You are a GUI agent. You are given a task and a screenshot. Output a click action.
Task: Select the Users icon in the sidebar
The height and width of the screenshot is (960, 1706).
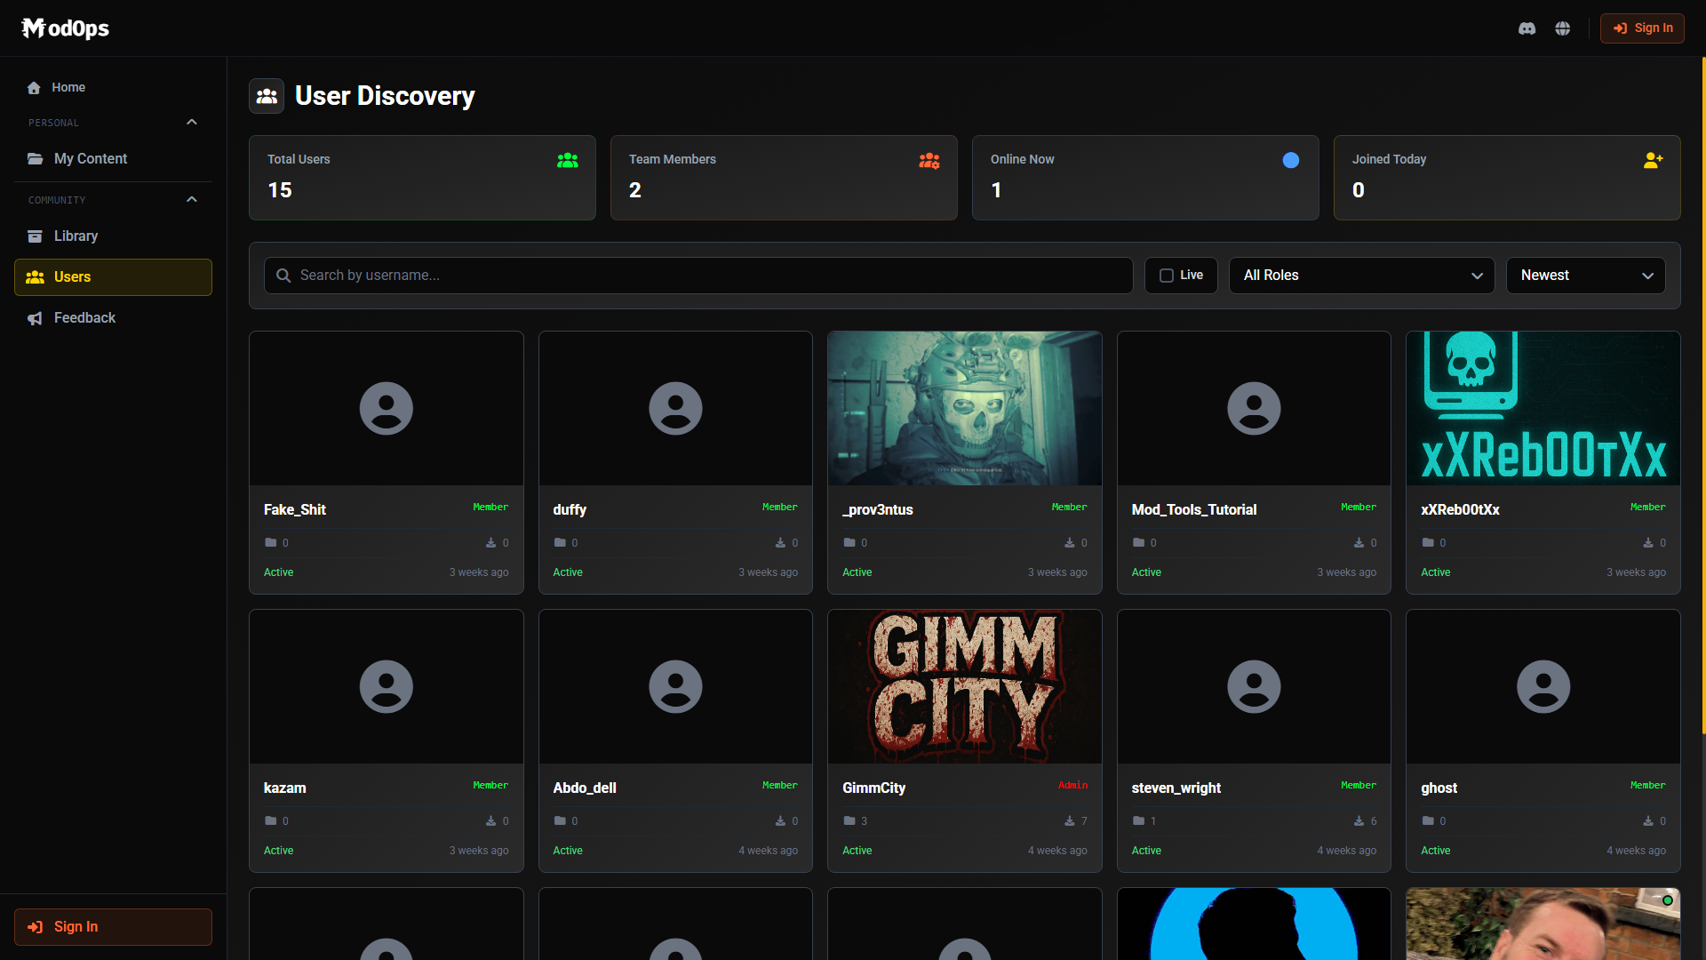35,276
